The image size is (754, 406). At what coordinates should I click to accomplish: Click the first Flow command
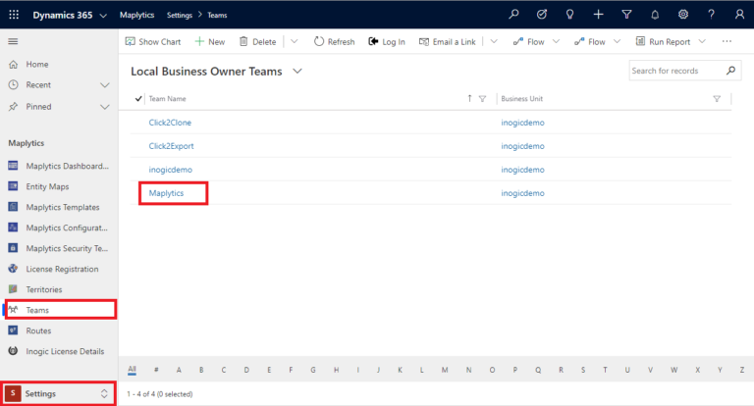tap(528, 42)
